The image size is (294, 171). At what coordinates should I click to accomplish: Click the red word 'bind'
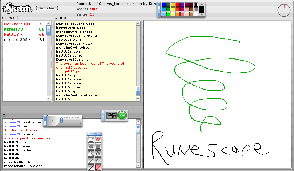coord(94,9)
